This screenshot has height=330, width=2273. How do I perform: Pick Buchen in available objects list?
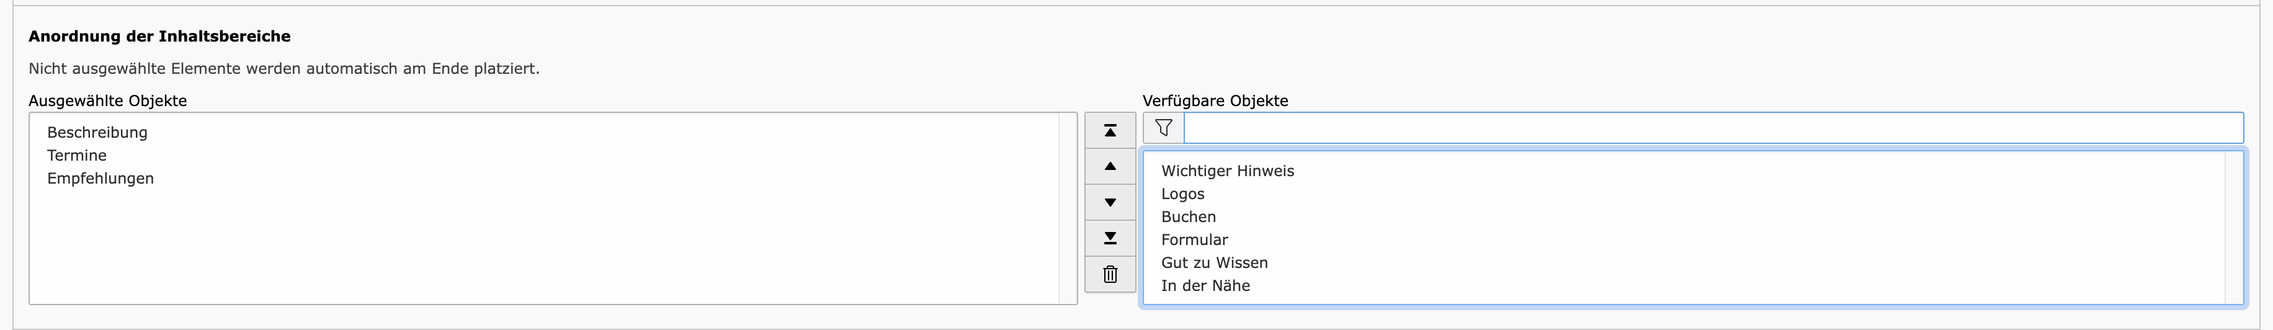[x=1189, y=217]
